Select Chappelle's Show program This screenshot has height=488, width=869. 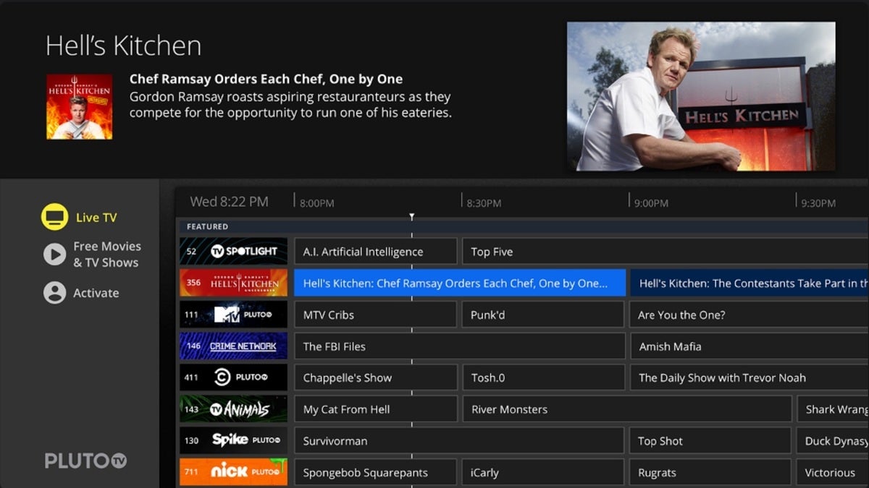pos(375,377)
